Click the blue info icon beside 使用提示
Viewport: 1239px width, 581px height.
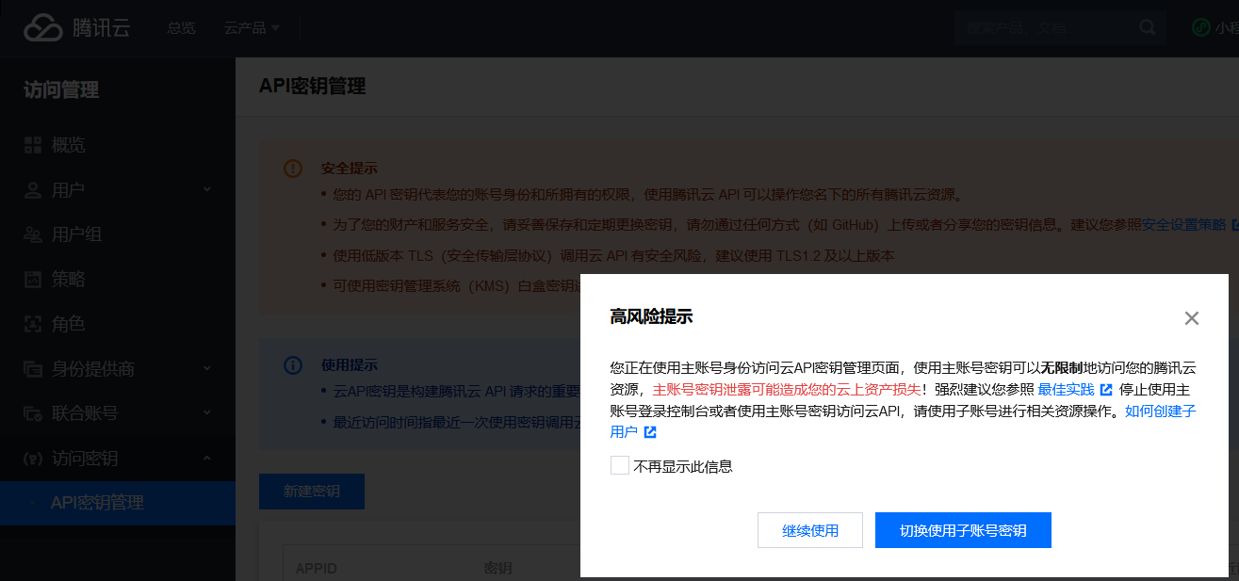coord(293,364)
